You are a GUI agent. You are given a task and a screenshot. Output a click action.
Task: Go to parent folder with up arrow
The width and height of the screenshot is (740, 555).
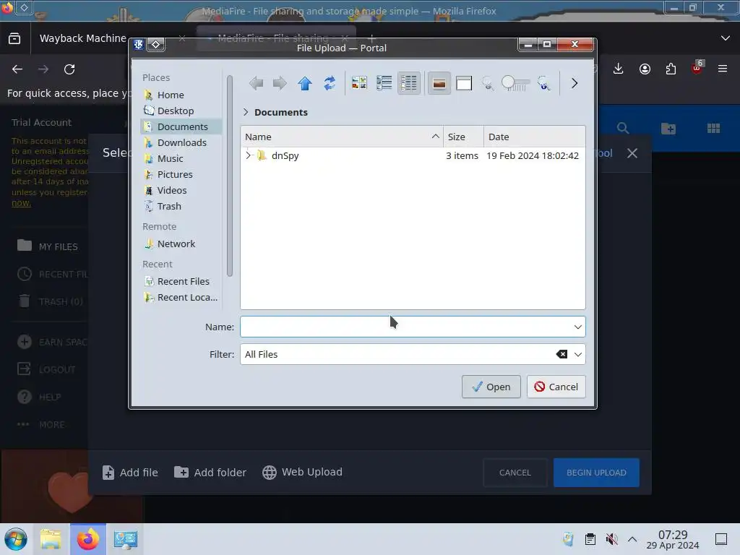click(x=305, y=84)
